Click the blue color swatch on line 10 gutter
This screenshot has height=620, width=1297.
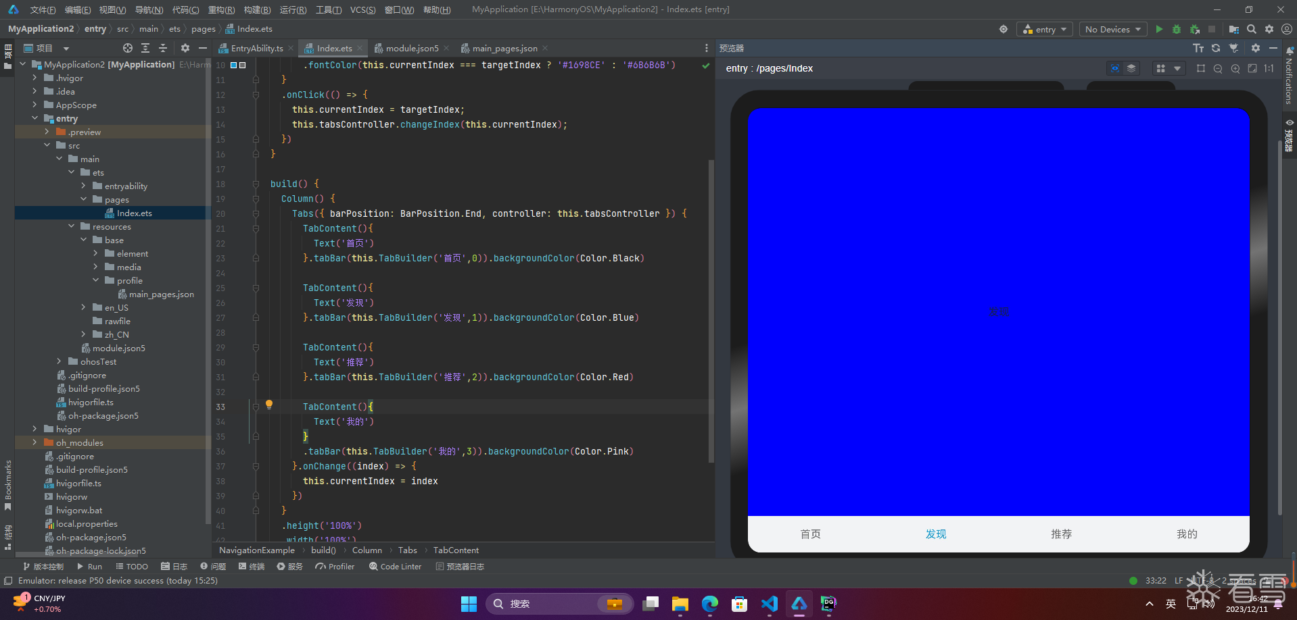234,65
